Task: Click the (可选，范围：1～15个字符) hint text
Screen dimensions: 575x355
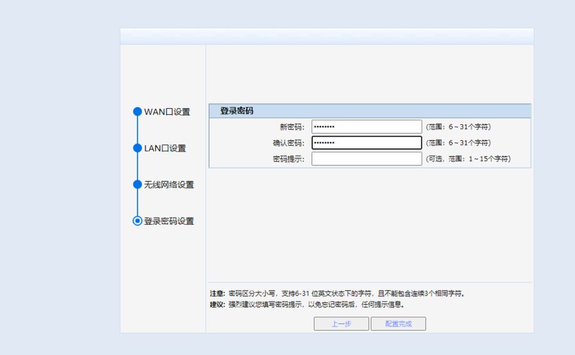Action: [x=469, y=159]
